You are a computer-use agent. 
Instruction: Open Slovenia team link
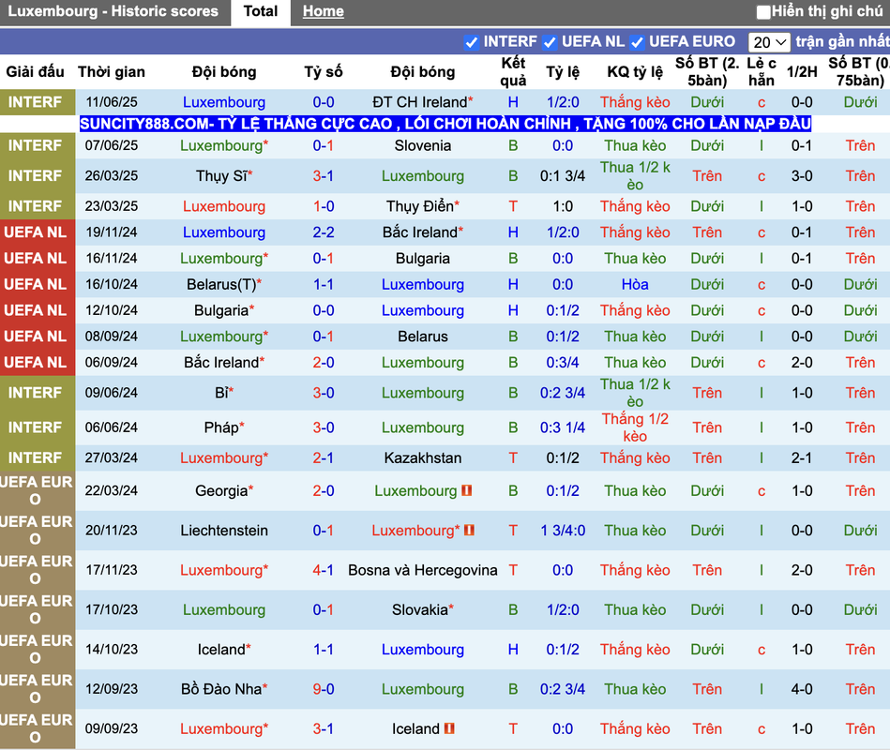coord(422,146)
